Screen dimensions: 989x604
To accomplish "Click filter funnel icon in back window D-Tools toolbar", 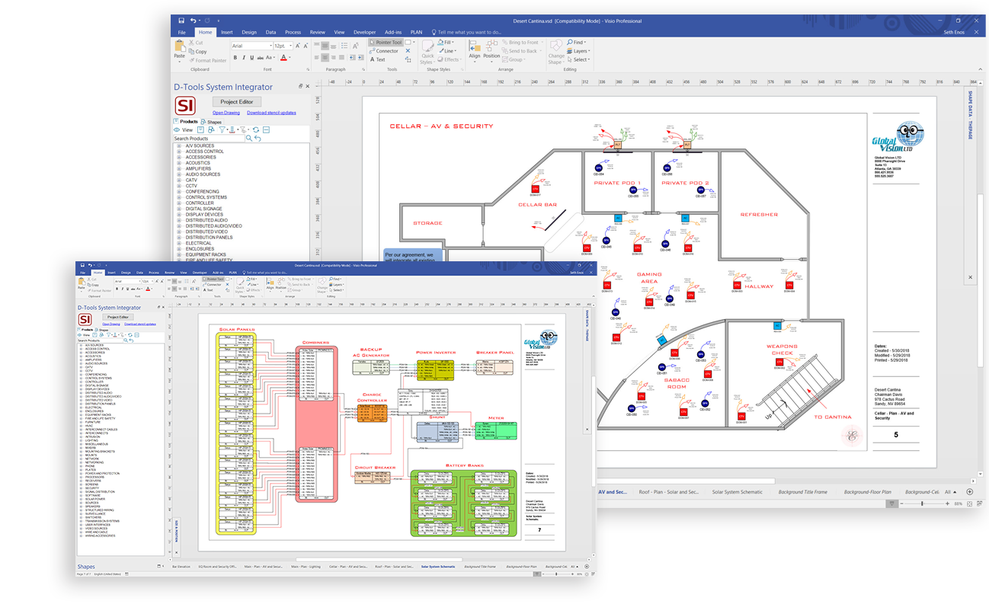I will pos(222,129).
